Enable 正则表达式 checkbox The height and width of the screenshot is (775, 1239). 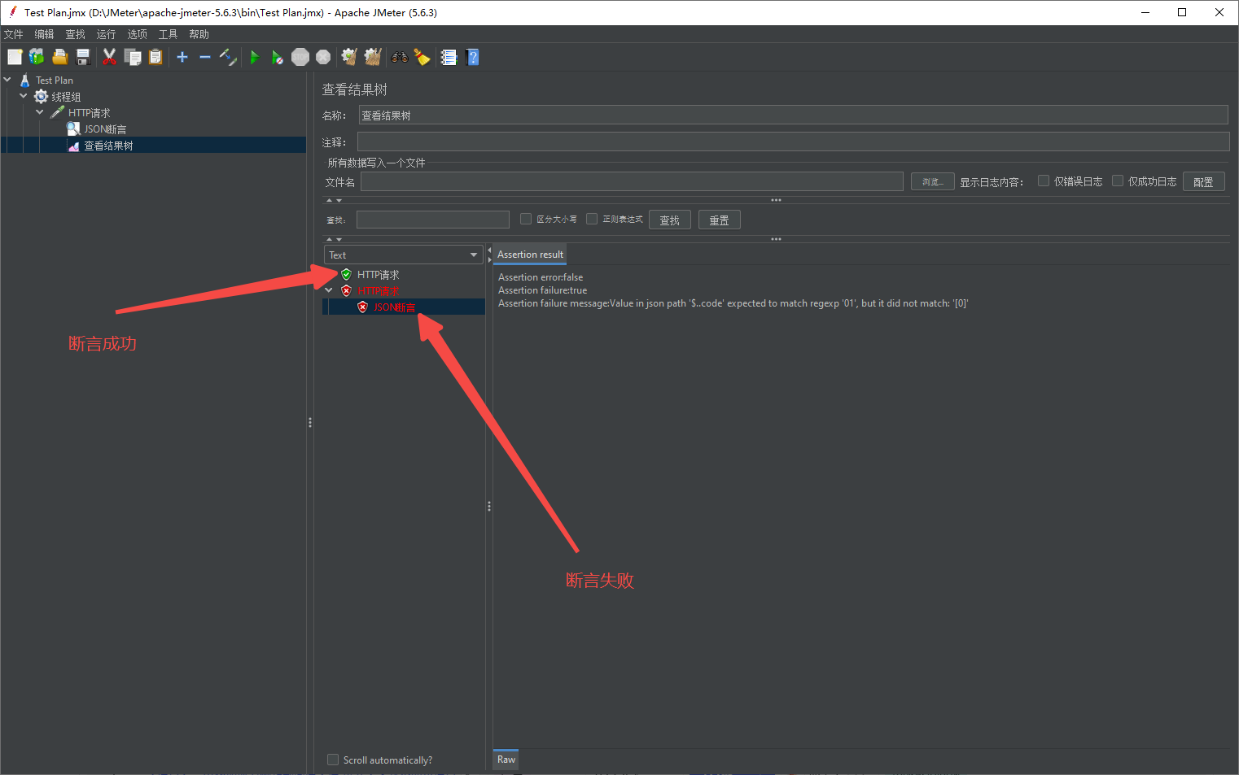592,219
